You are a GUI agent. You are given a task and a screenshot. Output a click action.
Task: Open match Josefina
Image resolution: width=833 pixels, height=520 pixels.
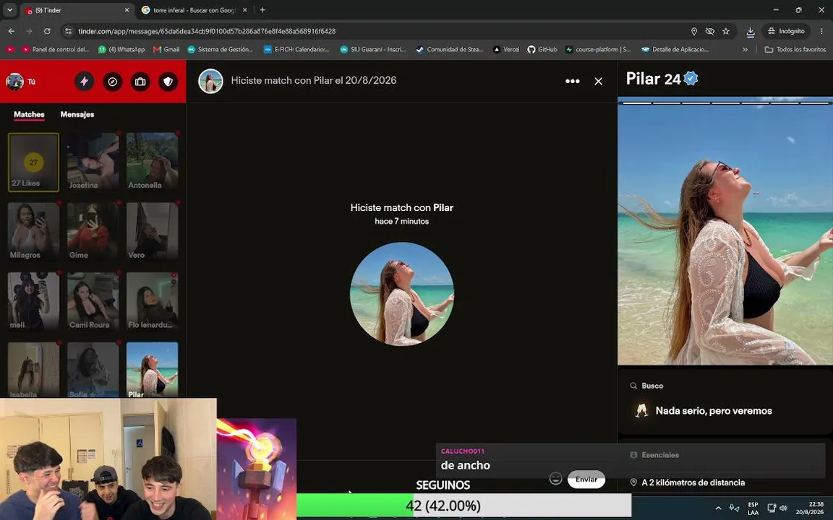[x=93, y=162]
